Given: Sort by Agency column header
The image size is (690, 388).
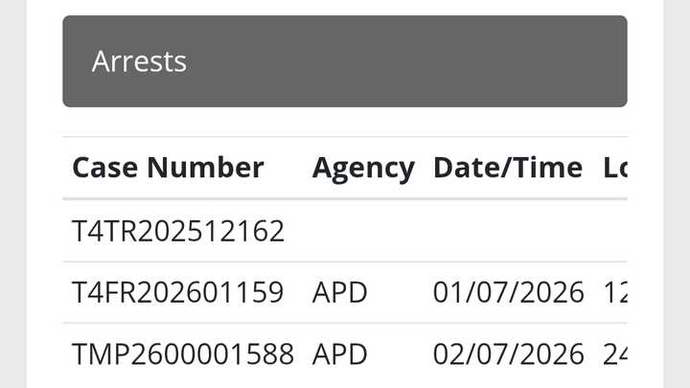Looking at the screenshot, I should 363,168.
